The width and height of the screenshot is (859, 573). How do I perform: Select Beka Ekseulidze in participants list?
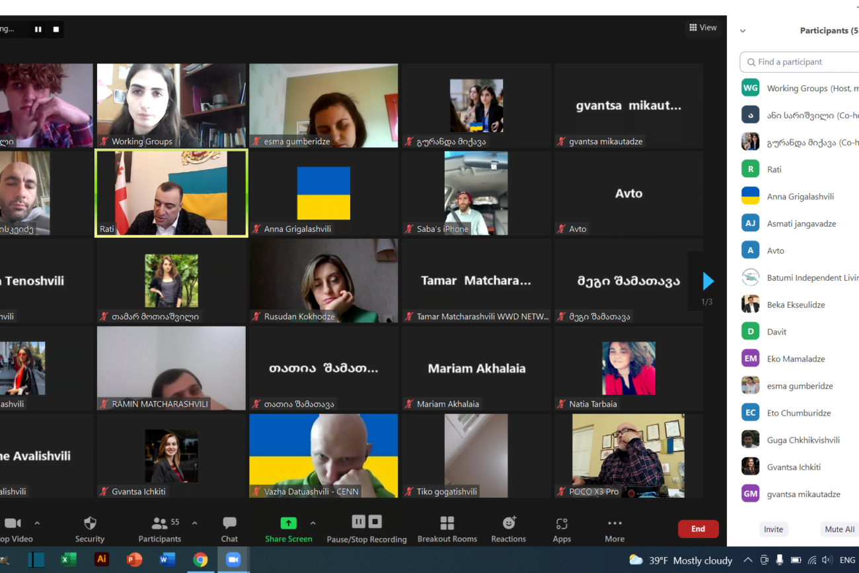pos(796,305)
